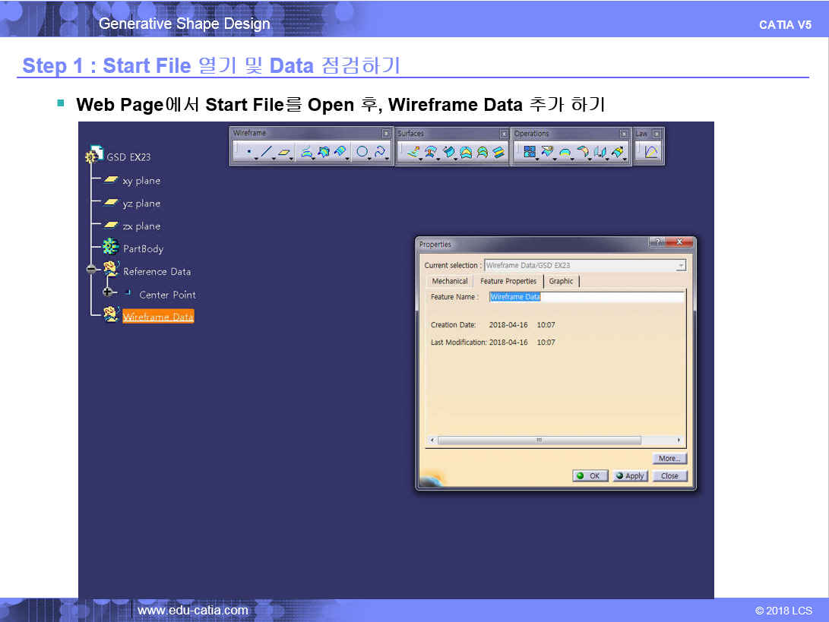
Task: Click the Law toolbar curve icon
Action: pyautogui.click(x=651, y=152)
